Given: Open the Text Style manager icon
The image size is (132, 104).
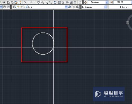Looking at the screenshot, I should pyautogui.click(x=86, y=2).
